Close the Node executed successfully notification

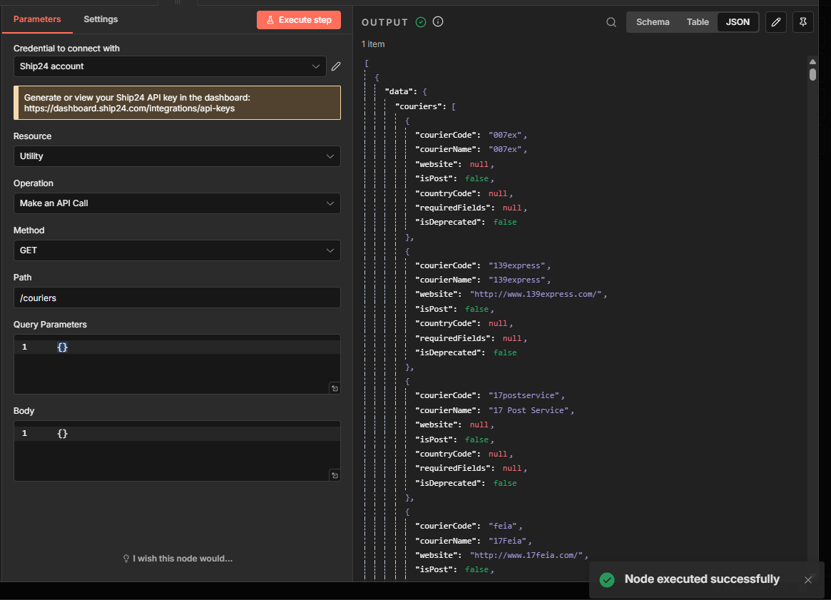point(808,580)
